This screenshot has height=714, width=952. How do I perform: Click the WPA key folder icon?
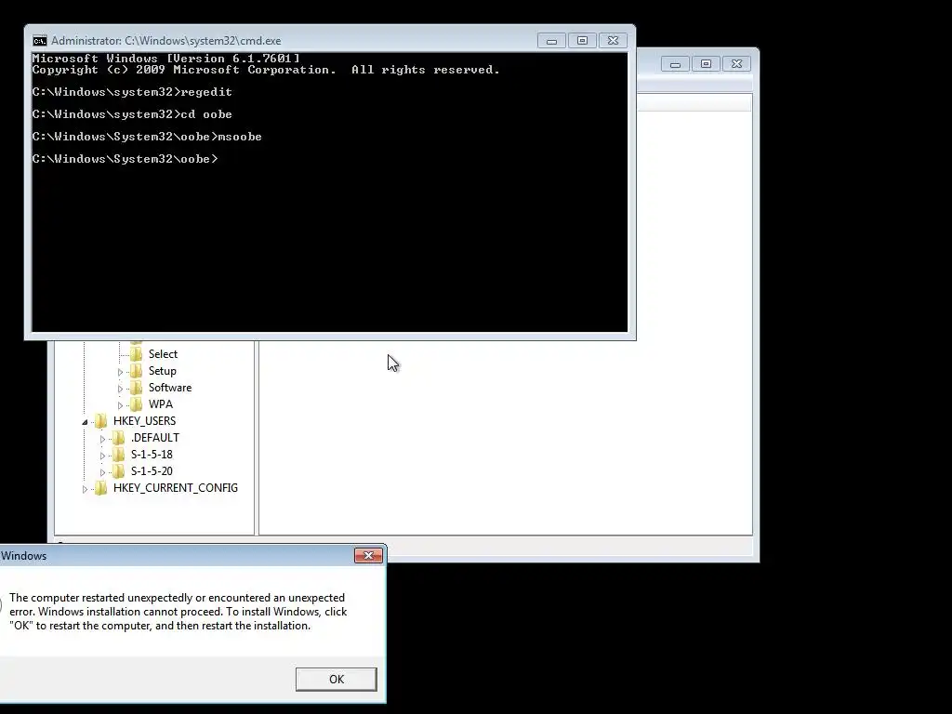137,404
